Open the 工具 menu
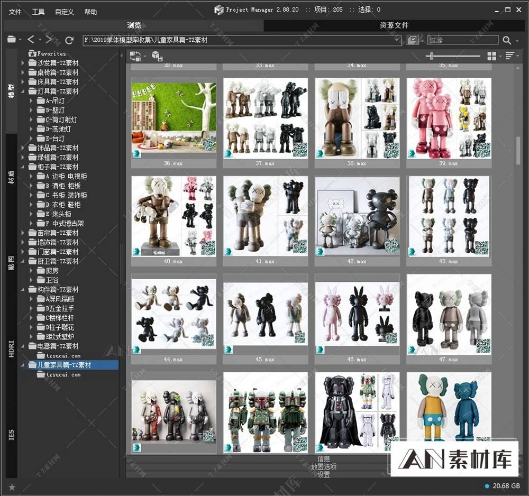This screenshot has width=529, height=496. coord(38,12)
